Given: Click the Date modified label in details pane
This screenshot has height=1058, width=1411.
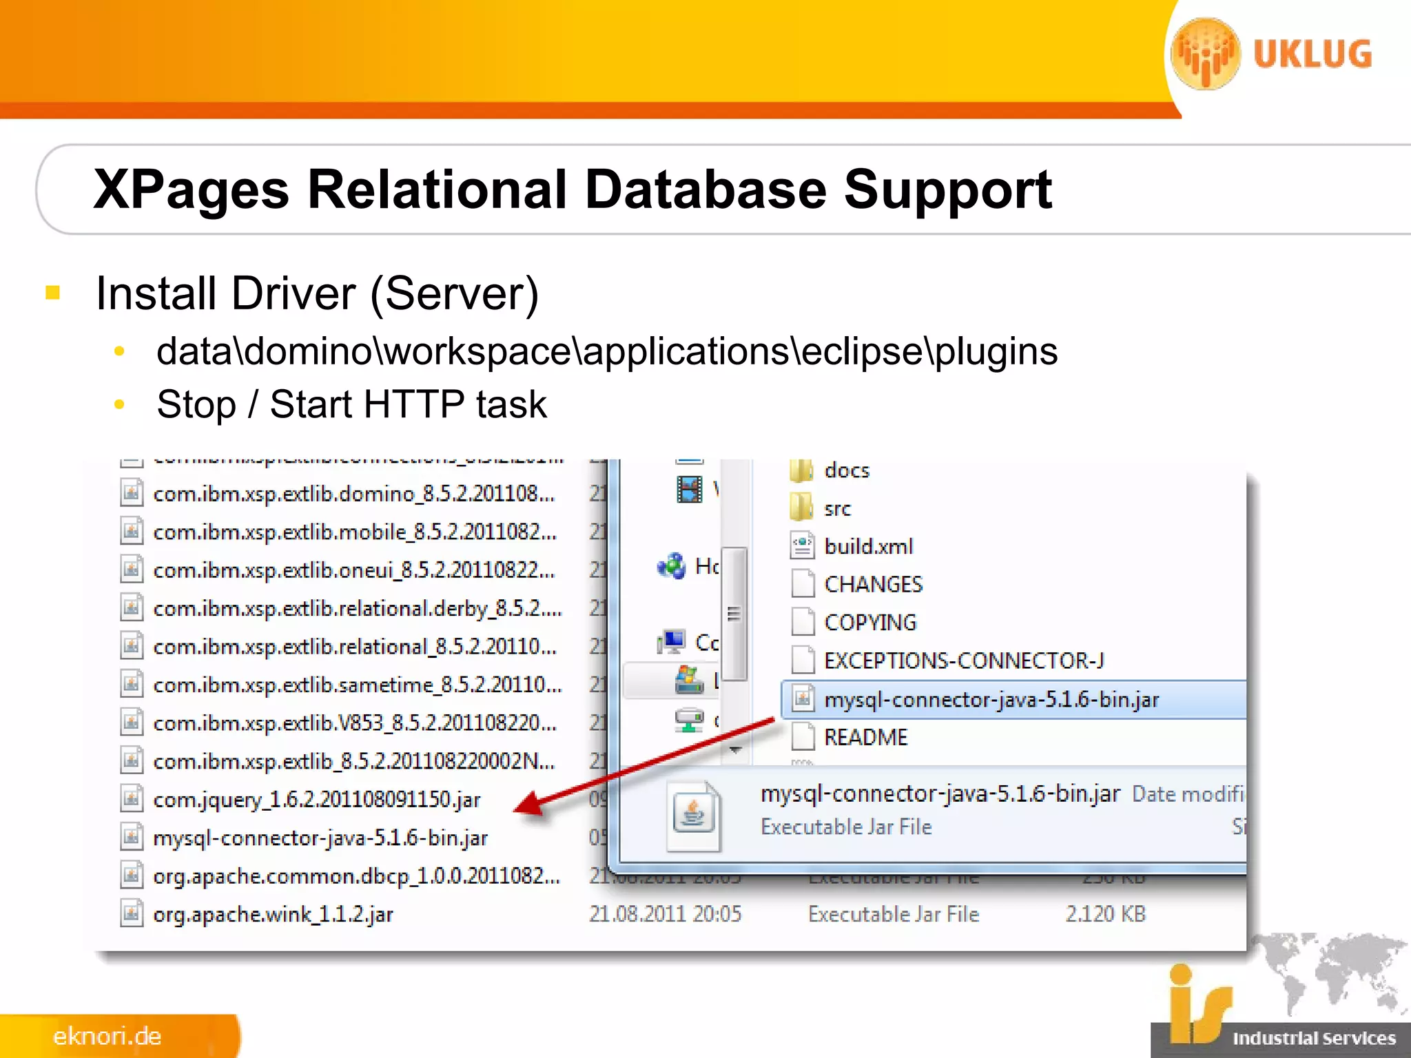Looking at the screenshot, I should (x=1188, y=794).
